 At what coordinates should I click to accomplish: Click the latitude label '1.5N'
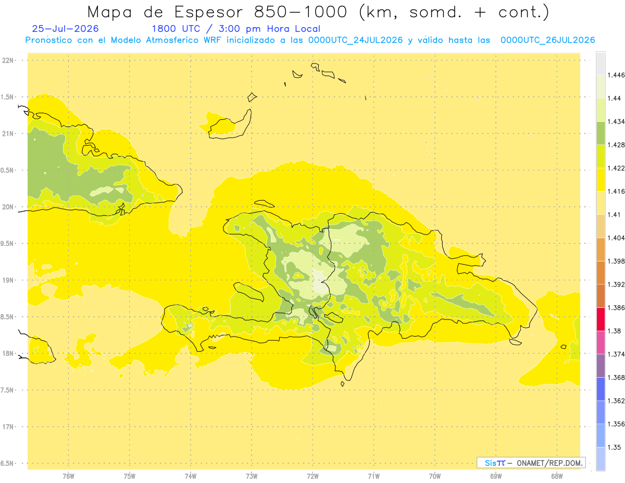coord(7,97)
